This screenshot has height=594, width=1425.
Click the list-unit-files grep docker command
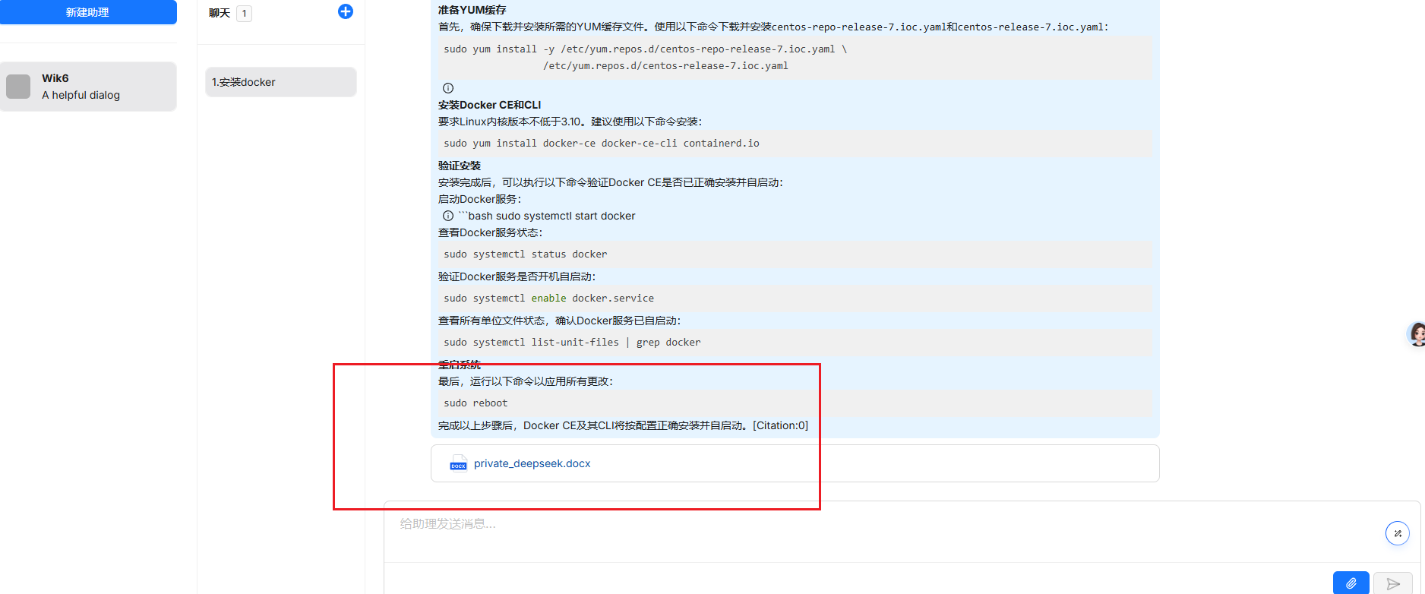coord(794,343)
